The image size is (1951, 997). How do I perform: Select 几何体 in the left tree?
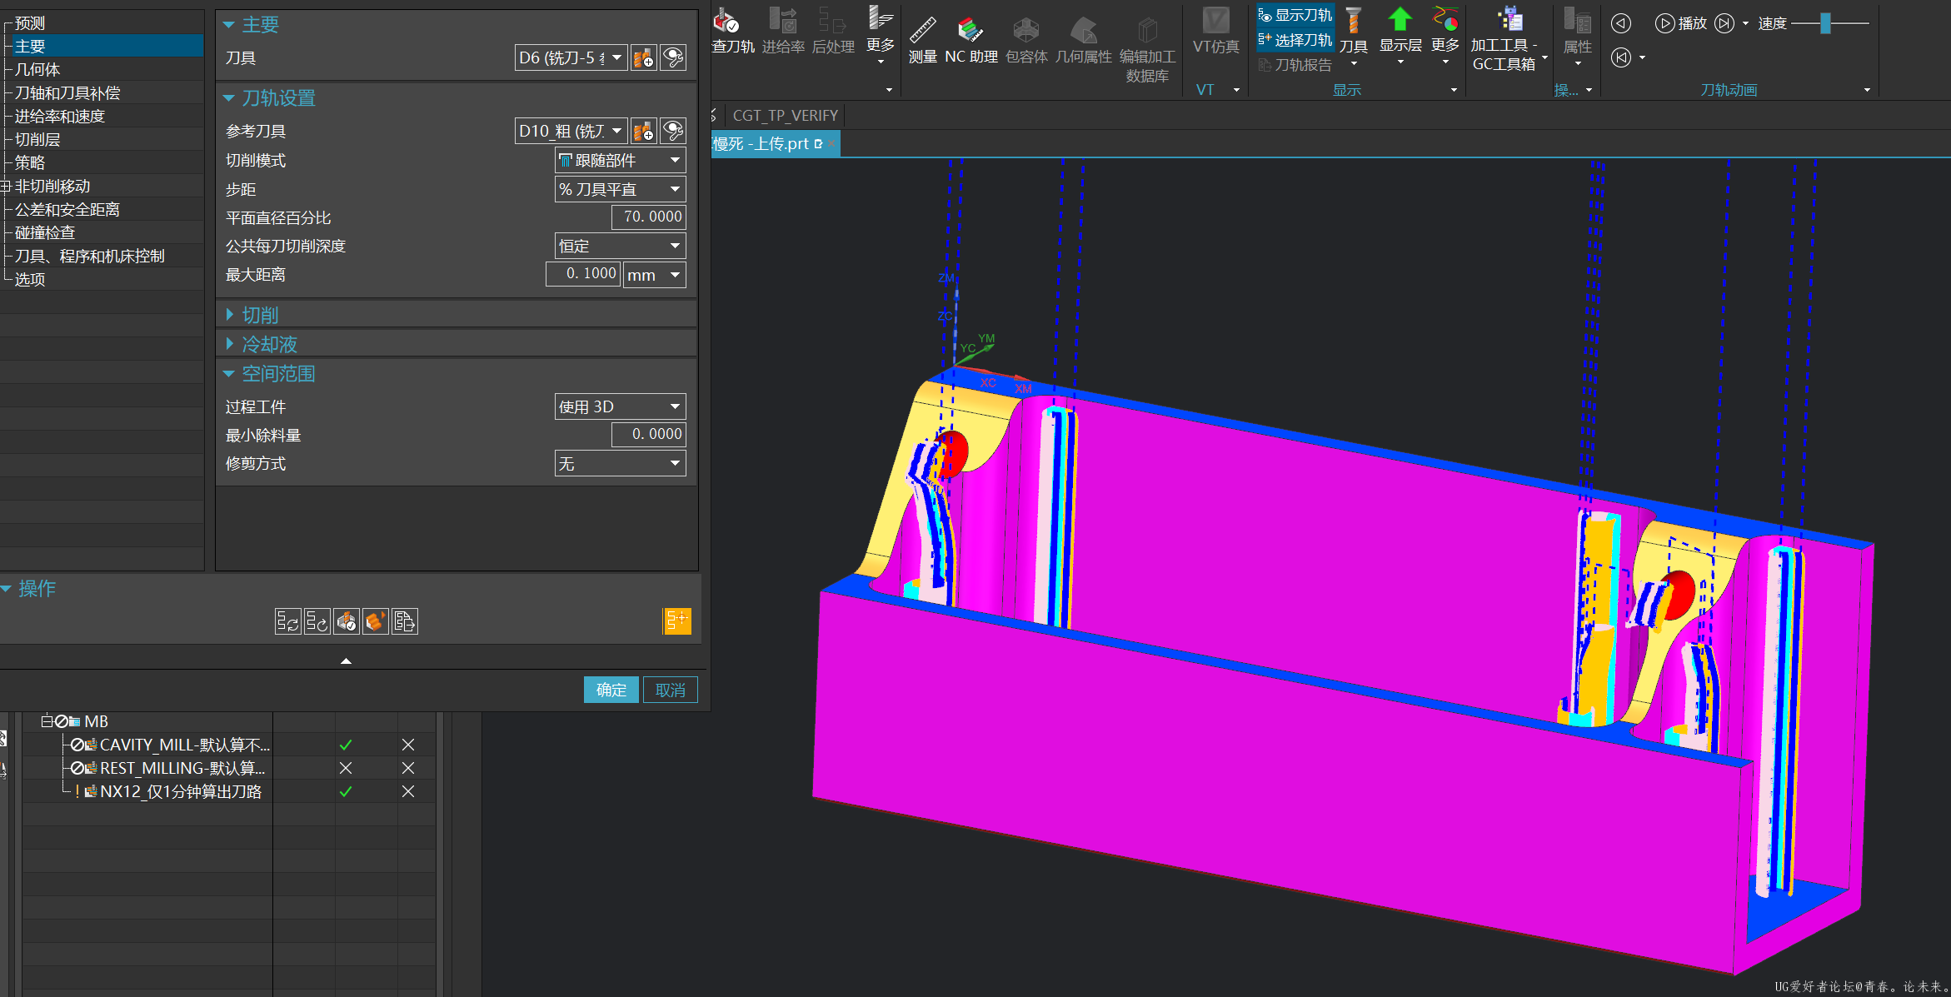tap(37, 70)
